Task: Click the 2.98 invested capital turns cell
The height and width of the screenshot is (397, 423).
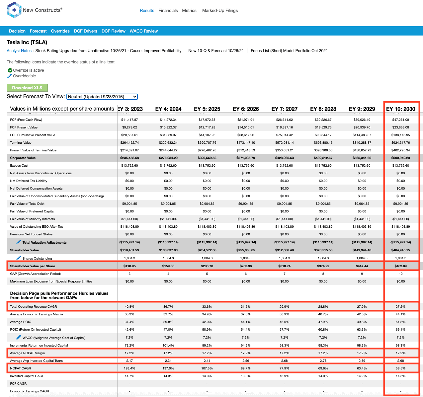Action: 400,361
